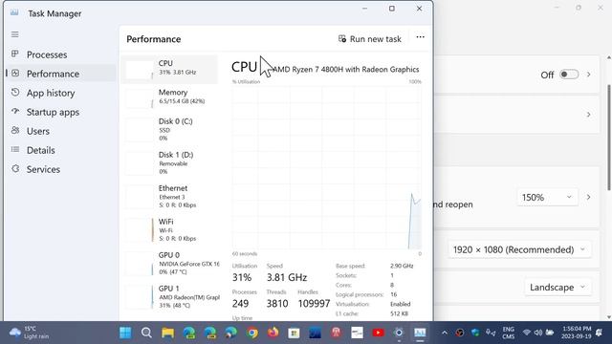
Task: Click the Windows Start button on taskbar
Action: (125, 333)
